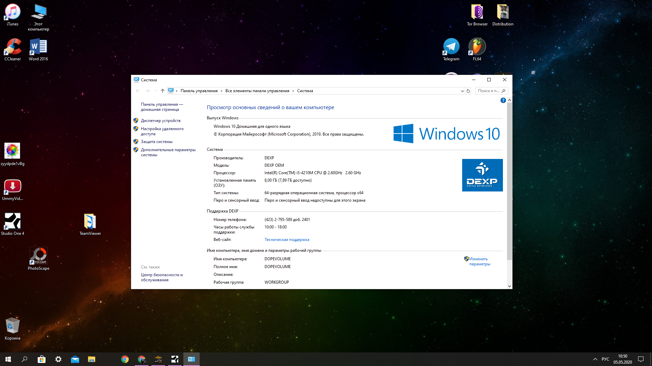Expand recent locations arrow beside forward button
652x366 pixels.
tap(156, 91)
